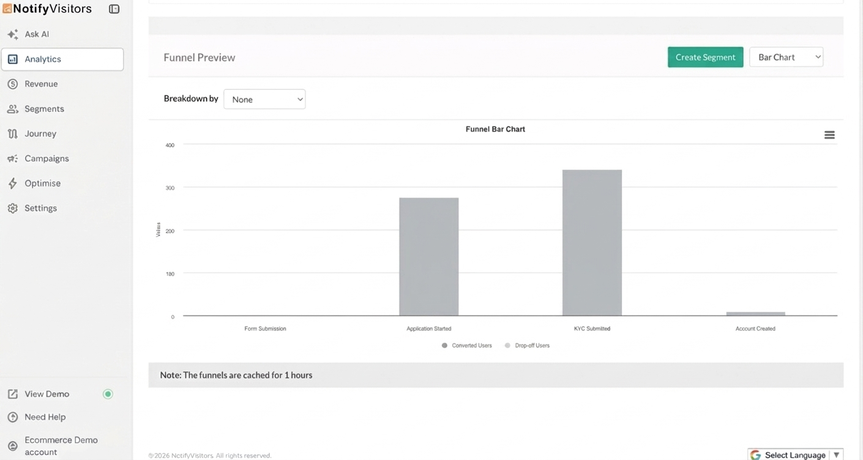Click the Analytics chart icon
The image size is (863, 460).
click(x=12, y=59)
